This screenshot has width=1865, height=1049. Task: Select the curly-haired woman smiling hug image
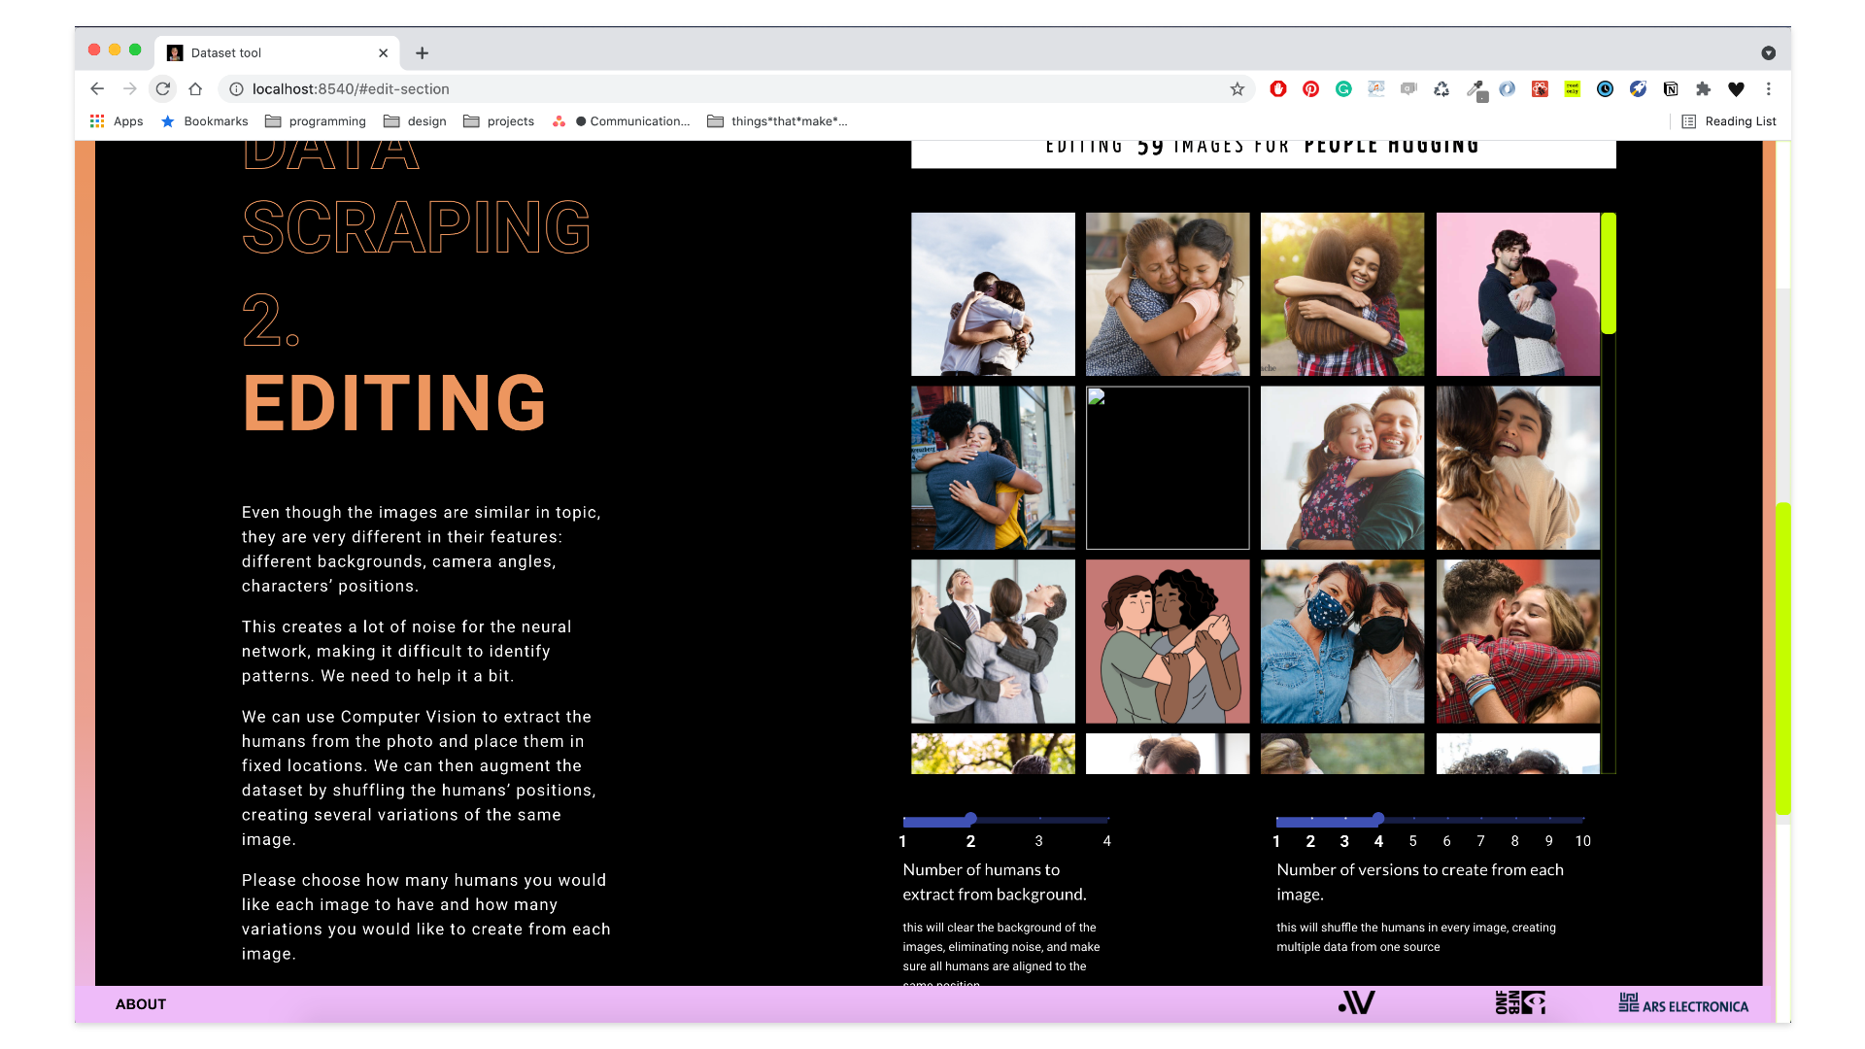click(1342, 294)
